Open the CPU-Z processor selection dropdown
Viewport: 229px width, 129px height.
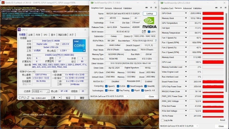click(x=40, y=91)
